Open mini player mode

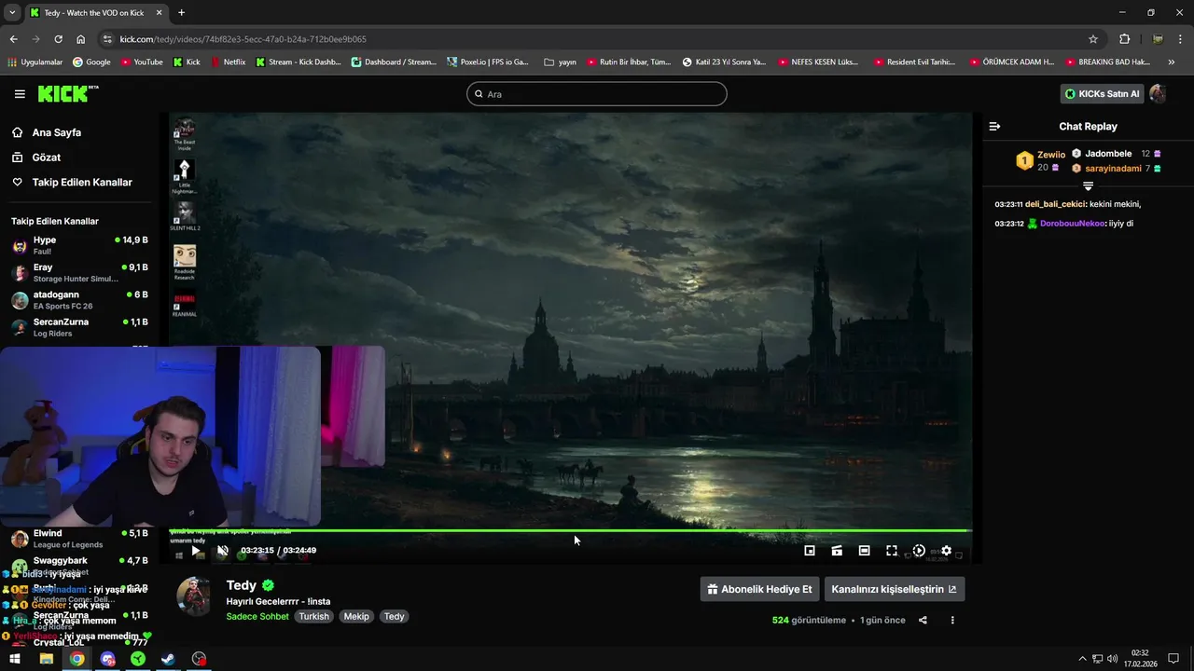[x=810, y=551]
